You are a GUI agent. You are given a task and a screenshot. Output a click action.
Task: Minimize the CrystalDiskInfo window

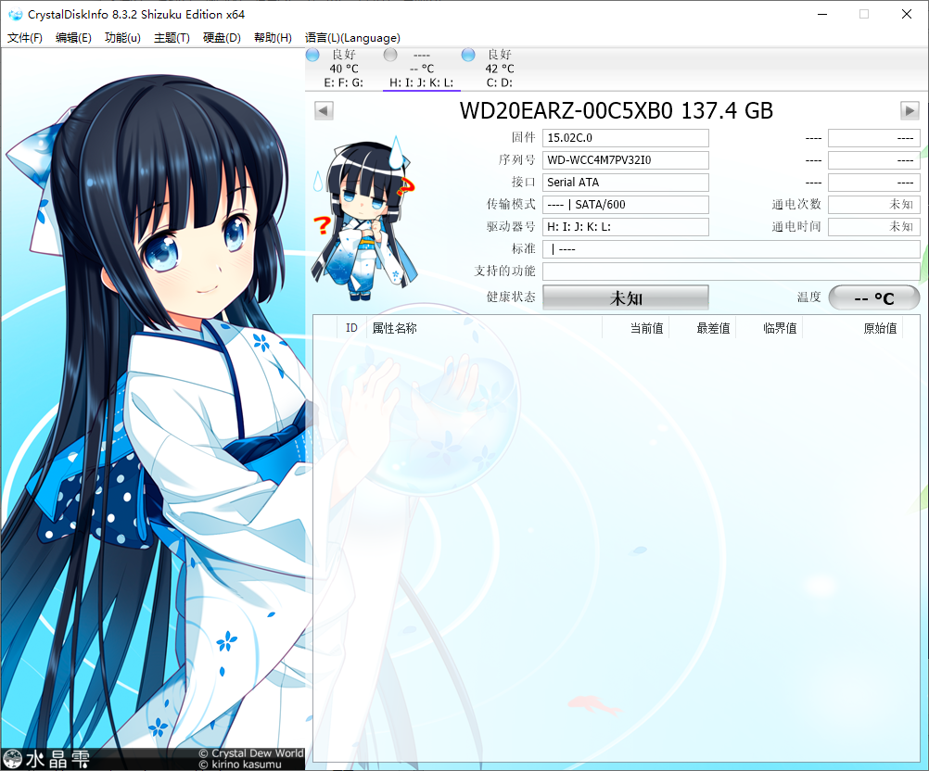tap(821, 14)
